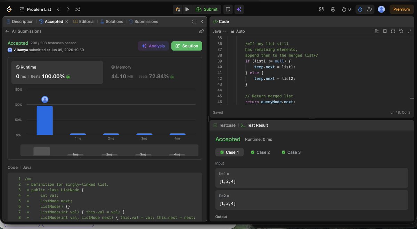Go back to All Submissions
This screenshot has width=417, height=229.
pos(23,31)
